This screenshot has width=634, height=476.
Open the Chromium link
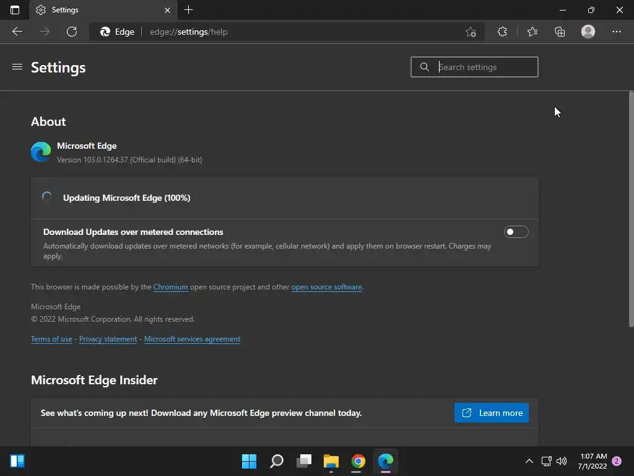point(170,287)
